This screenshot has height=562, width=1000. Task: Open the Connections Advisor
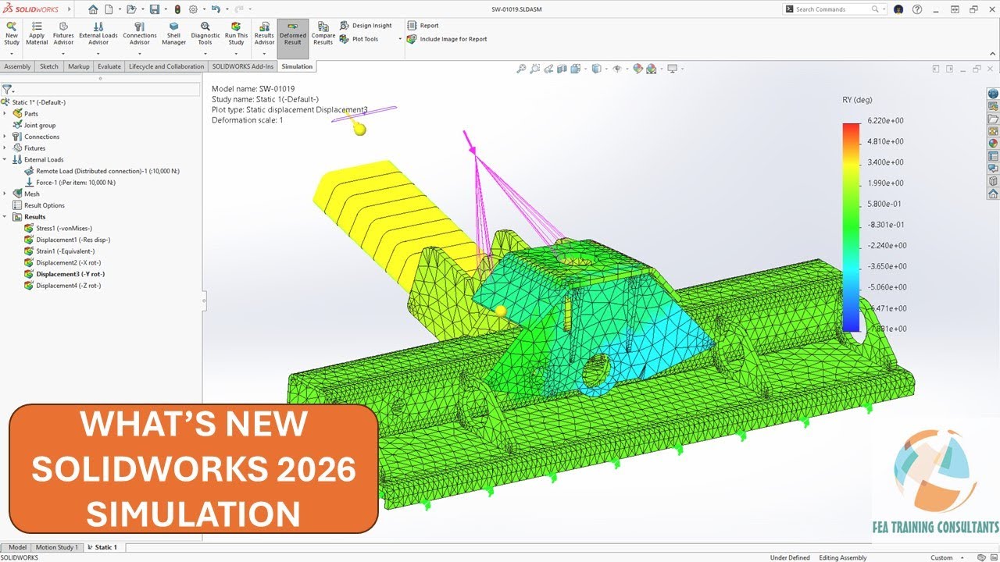coord(140,34)
